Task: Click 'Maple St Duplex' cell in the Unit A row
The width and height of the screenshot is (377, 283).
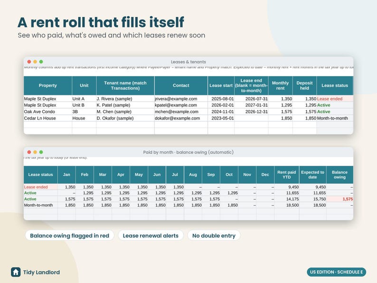Action: 47,99
